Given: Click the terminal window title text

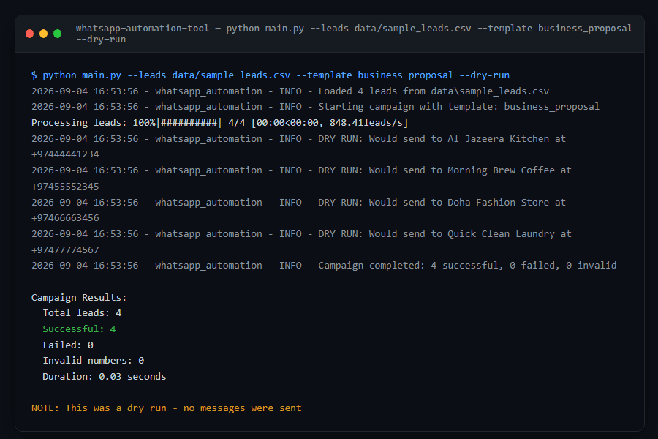Looking at the screenshot, I should [x=354, y=34].
